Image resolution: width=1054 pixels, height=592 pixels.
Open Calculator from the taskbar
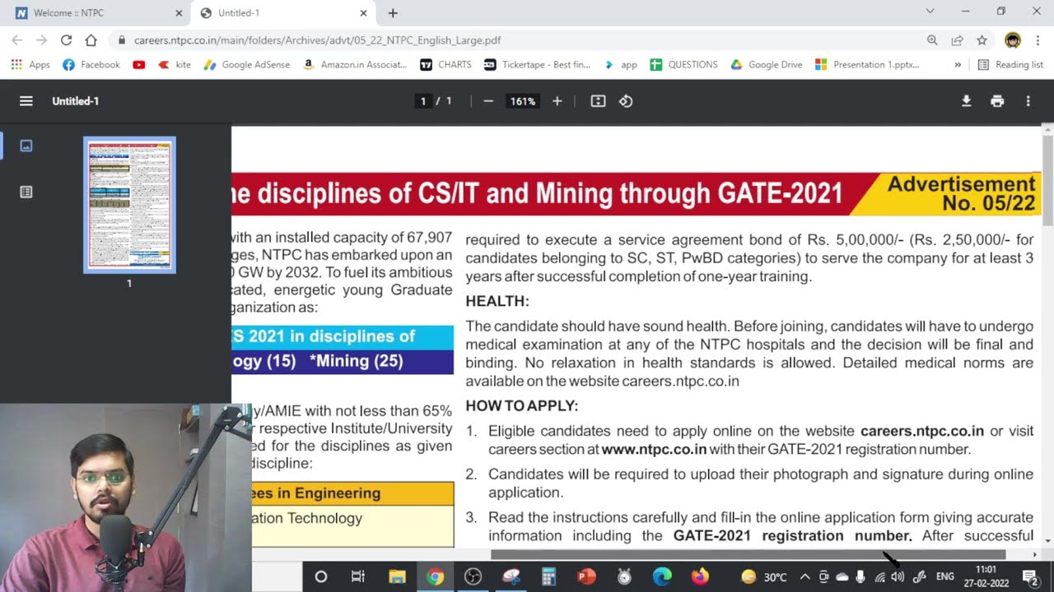click(548, 576)
